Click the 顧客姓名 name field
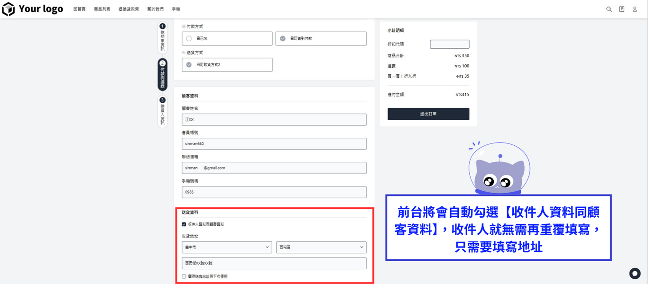The image size is (648, 284). coord(274,120)
